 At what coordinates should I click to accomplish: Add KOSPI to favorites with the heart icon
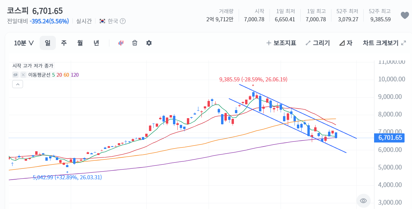point(405,16)
